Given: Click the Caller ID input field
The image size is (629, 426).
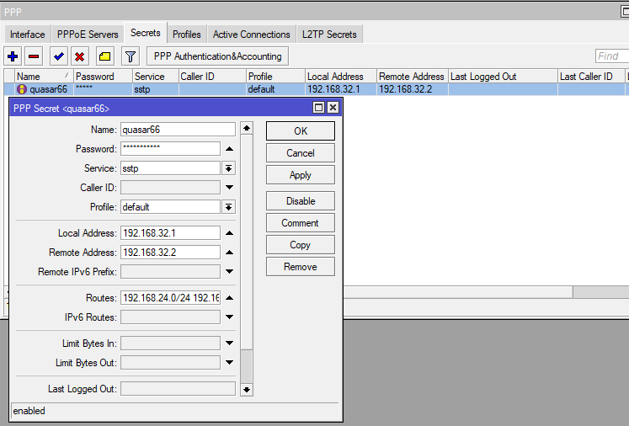Looking at the screenshot, I should pos(170,188).
